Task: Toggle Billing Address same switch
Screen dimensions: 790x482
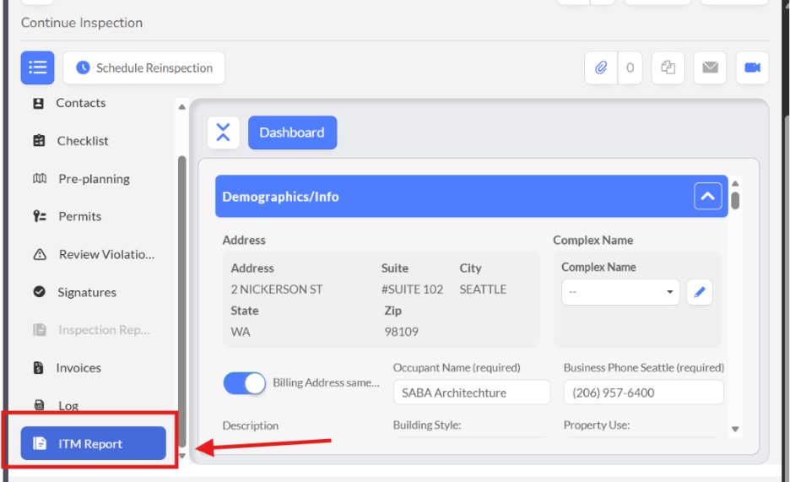Action: (244, 383)
